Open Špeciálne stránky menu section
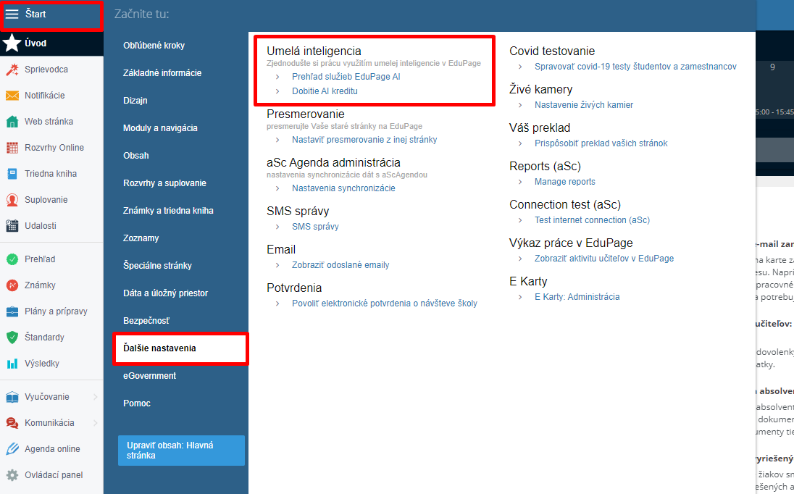This screenshot has width=794, height=494. click(x=157, y=266)
